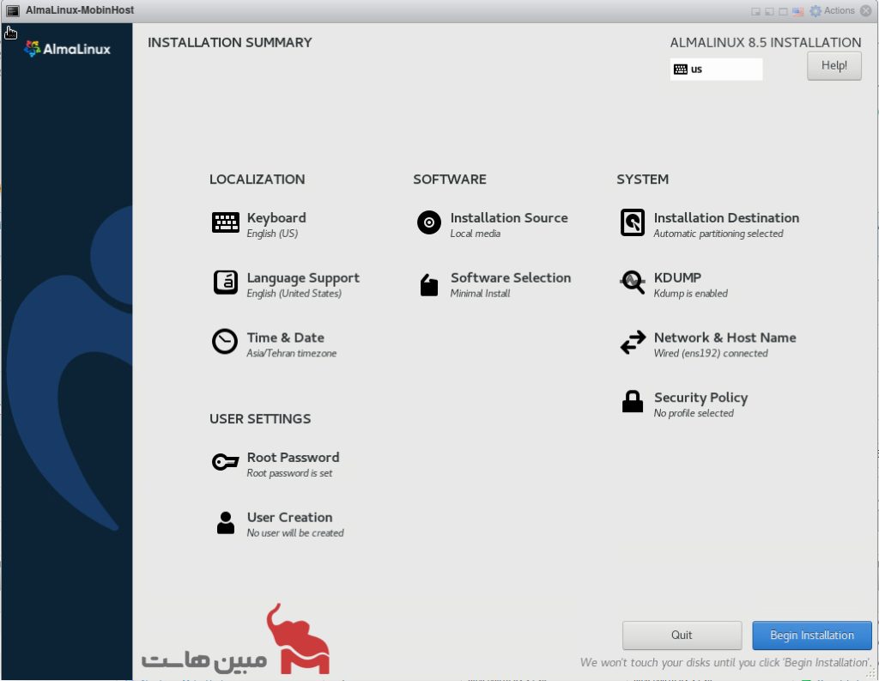Select the Software Selection package icon
The image size is (879, 681).
pos(429,284)
